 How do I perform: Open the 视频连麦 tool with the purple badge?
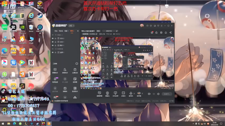(x=55, y=80)
